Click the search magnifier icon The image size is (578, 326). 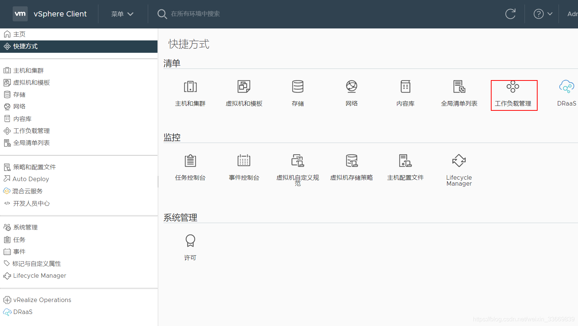point(162,14)
